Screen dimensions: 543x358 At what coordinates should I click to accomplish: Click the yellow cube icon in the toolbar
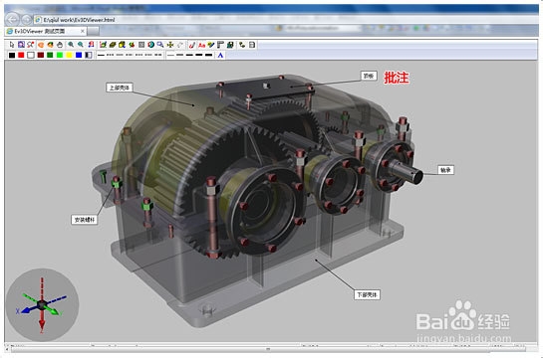coord(122,45)
